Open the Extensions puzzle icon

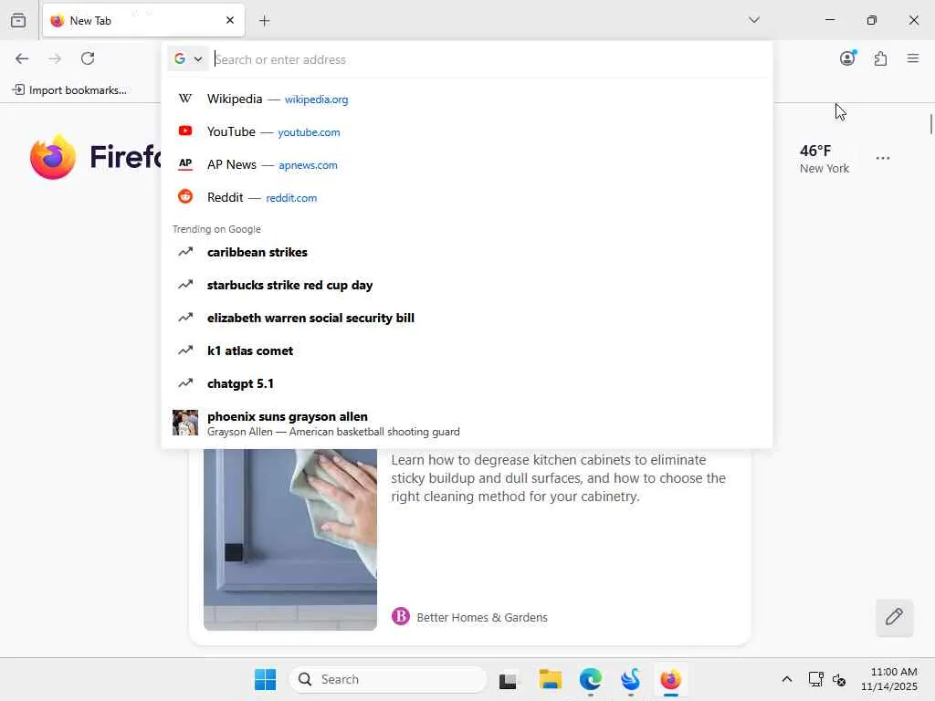880,58
